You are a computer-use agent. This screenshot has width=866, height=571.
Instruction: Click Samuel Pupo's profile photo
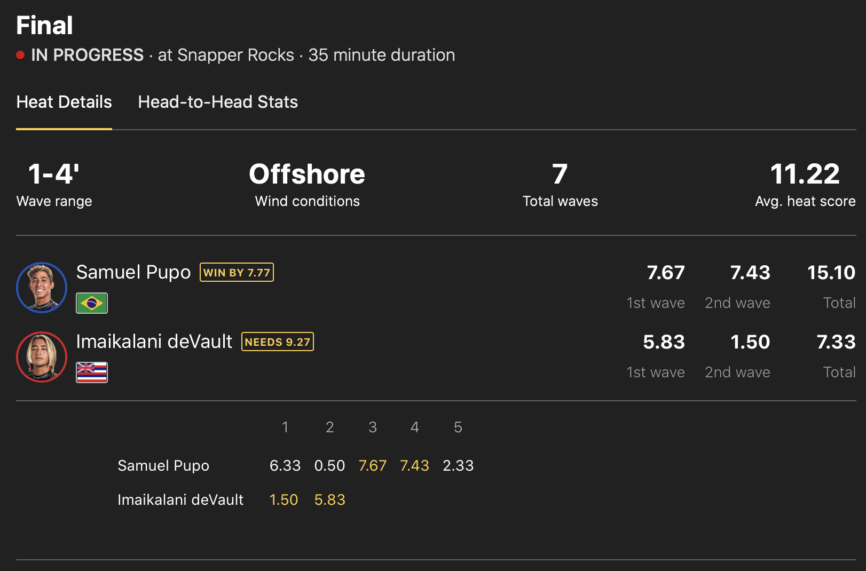(x=42, y=287)
